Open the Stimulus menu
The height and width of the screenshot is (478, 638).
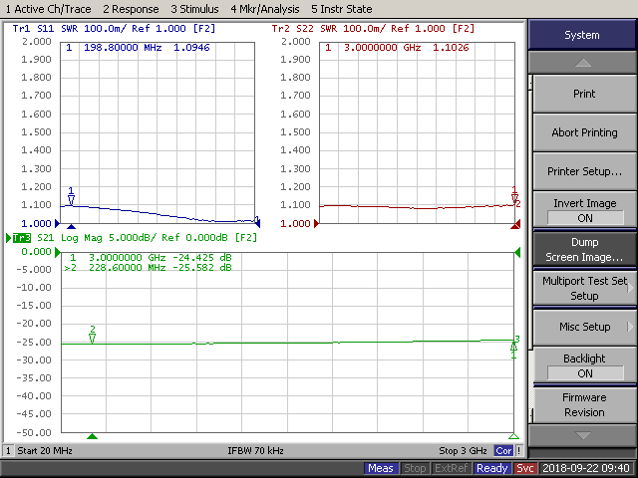[x=194, y=9]
